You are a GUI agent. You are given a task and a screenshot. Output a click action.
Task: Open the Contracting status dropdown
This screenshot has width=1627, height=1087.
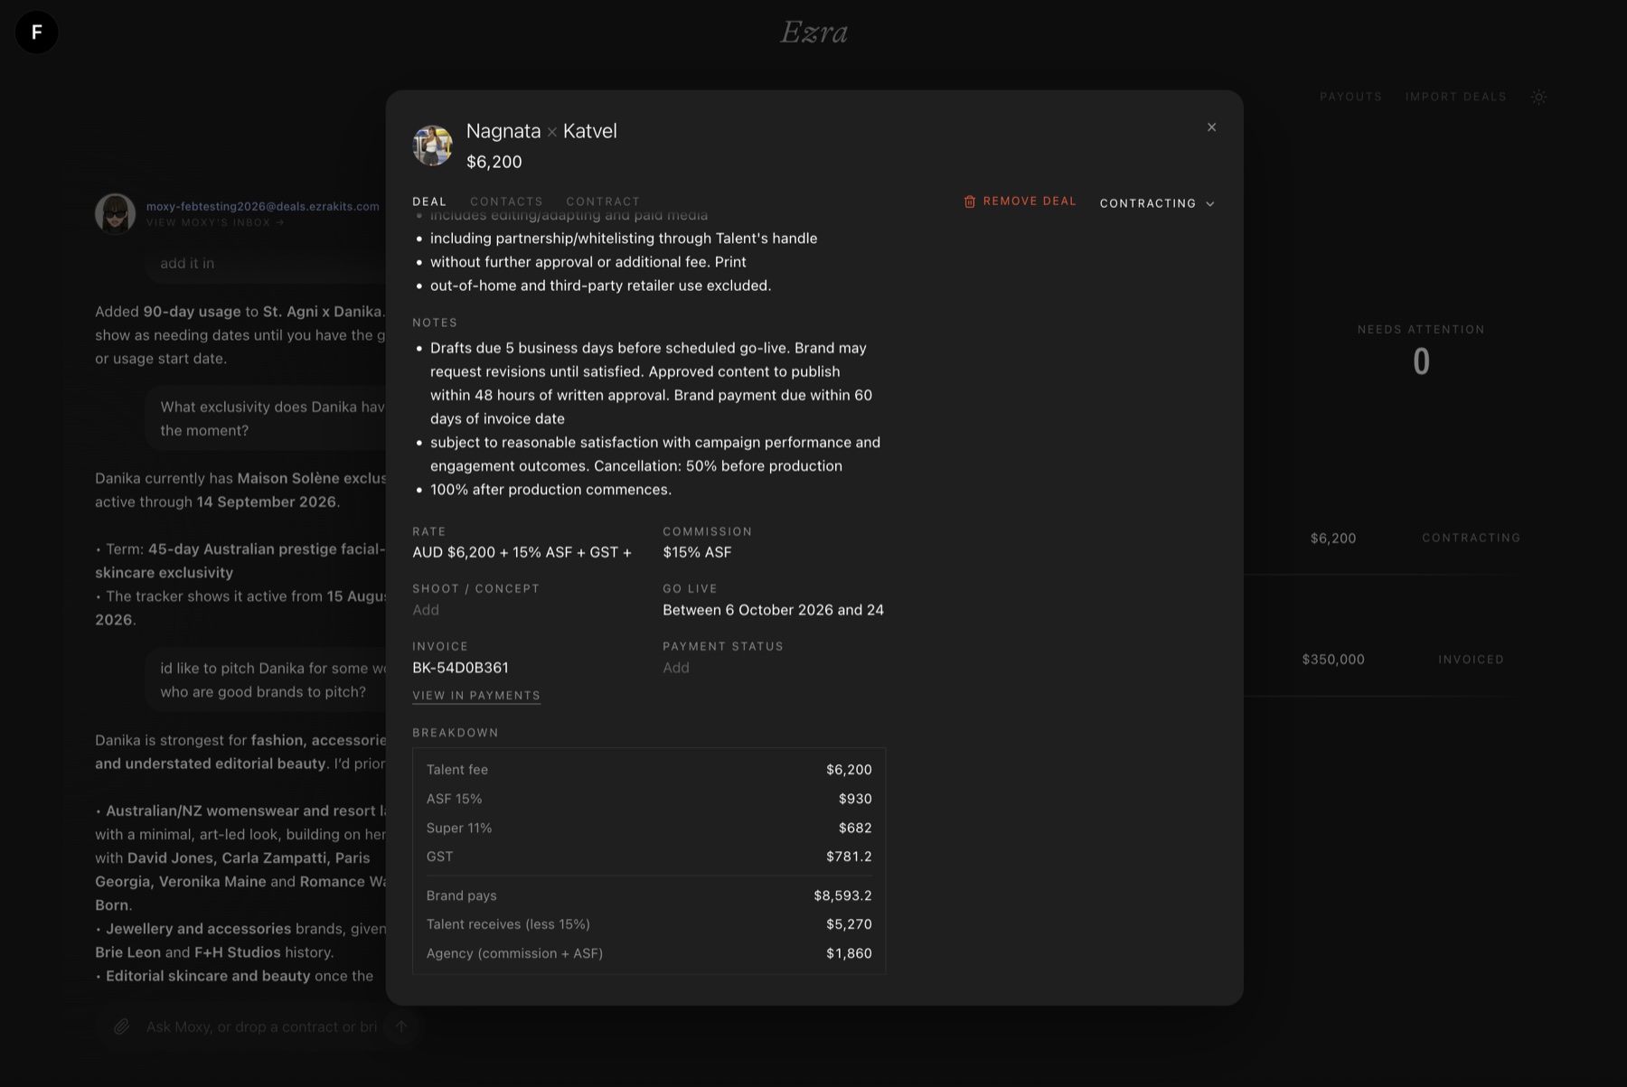coord(1157,203)
